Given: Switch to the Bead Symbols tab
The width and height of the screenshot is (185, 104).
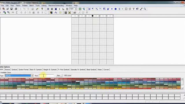Looking at the screenshot, I should coord(91,70).
